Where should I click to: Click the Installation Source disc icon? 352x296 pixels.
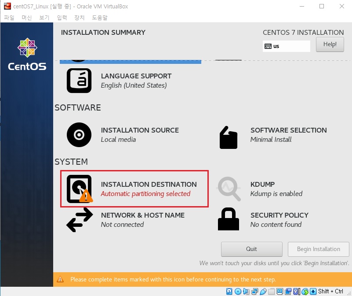coord(79,135)
